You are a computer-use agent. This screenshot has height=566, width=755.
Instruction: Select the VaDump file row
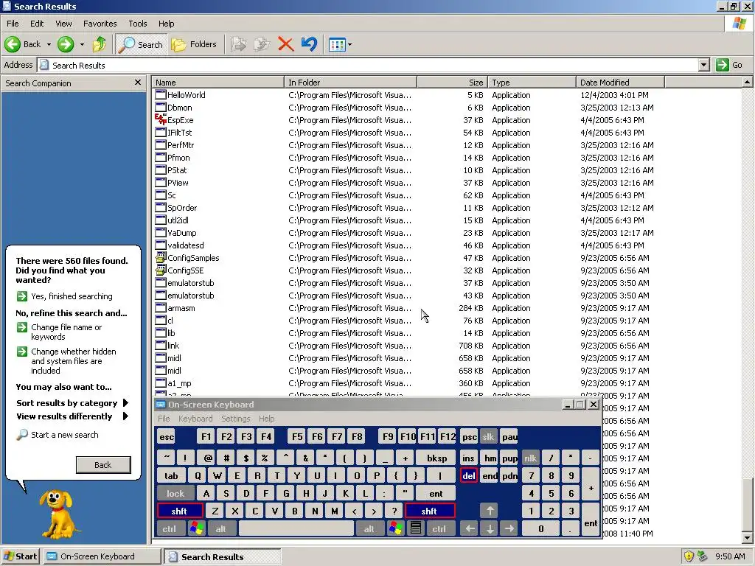181,233
